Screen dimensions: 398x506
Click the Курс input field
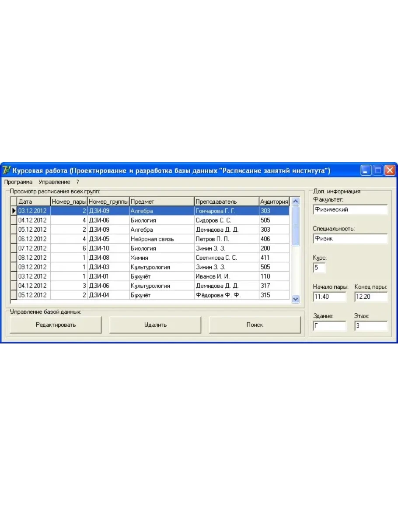[319, 267]
